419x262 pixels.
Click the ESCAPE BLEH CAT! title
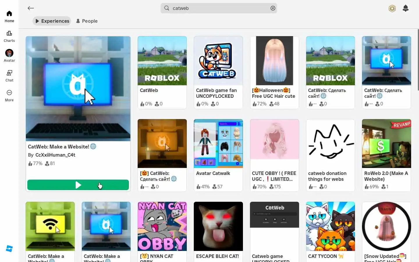(217, 256)
